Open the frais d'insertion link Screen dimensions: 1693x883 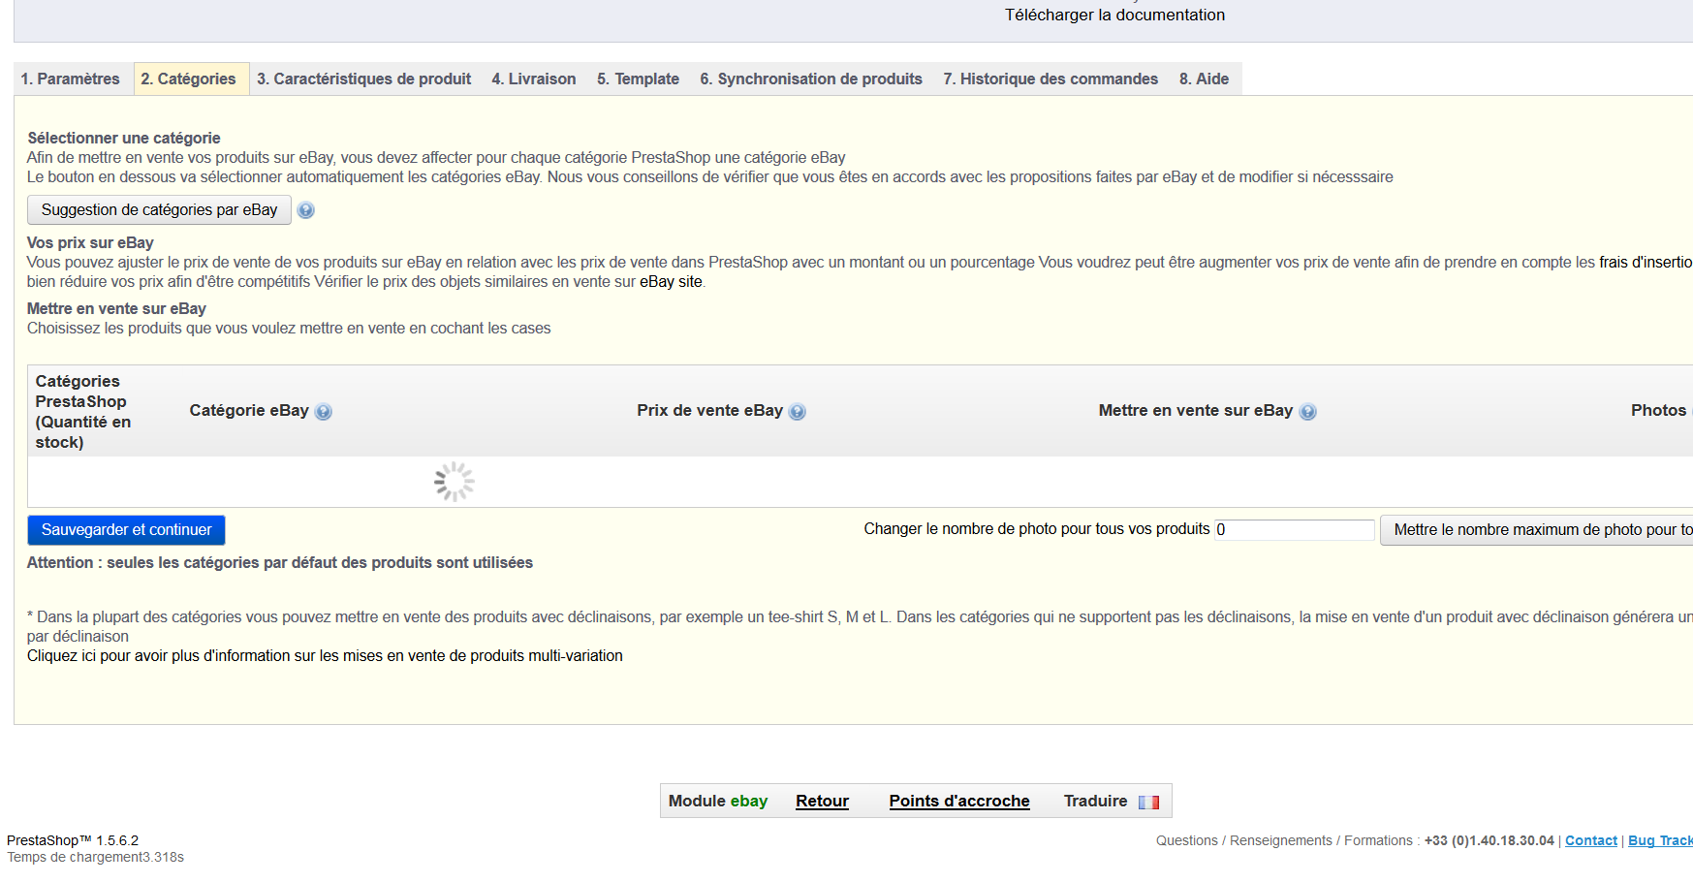[1646, 263]
